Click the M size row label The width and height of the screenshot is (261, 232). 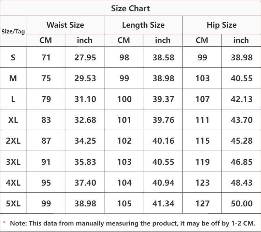(x=13, y=78)
